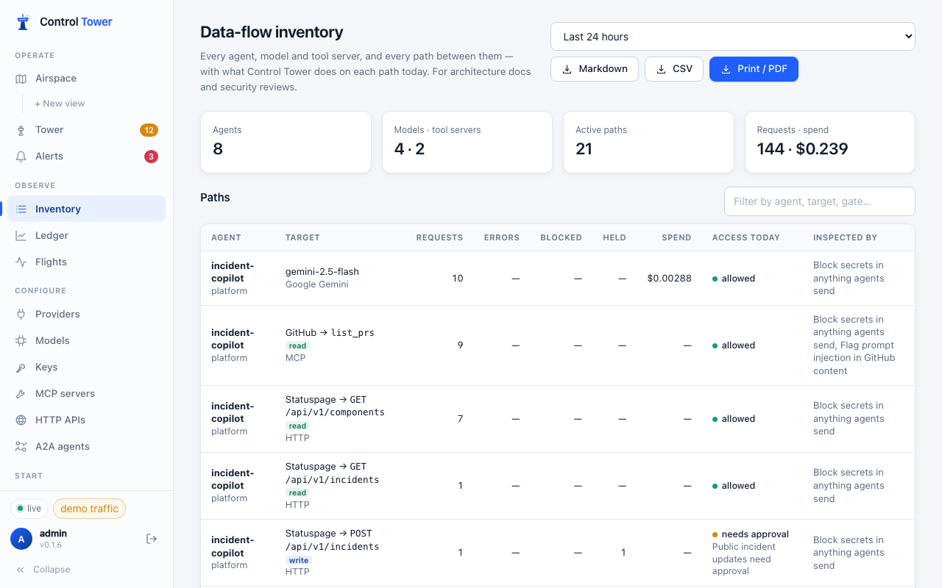Click the demo traffic pill

(x=89, y=509)
